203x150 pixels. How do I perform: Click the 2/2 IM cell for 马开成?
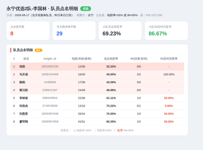click(x=139, y=74)
